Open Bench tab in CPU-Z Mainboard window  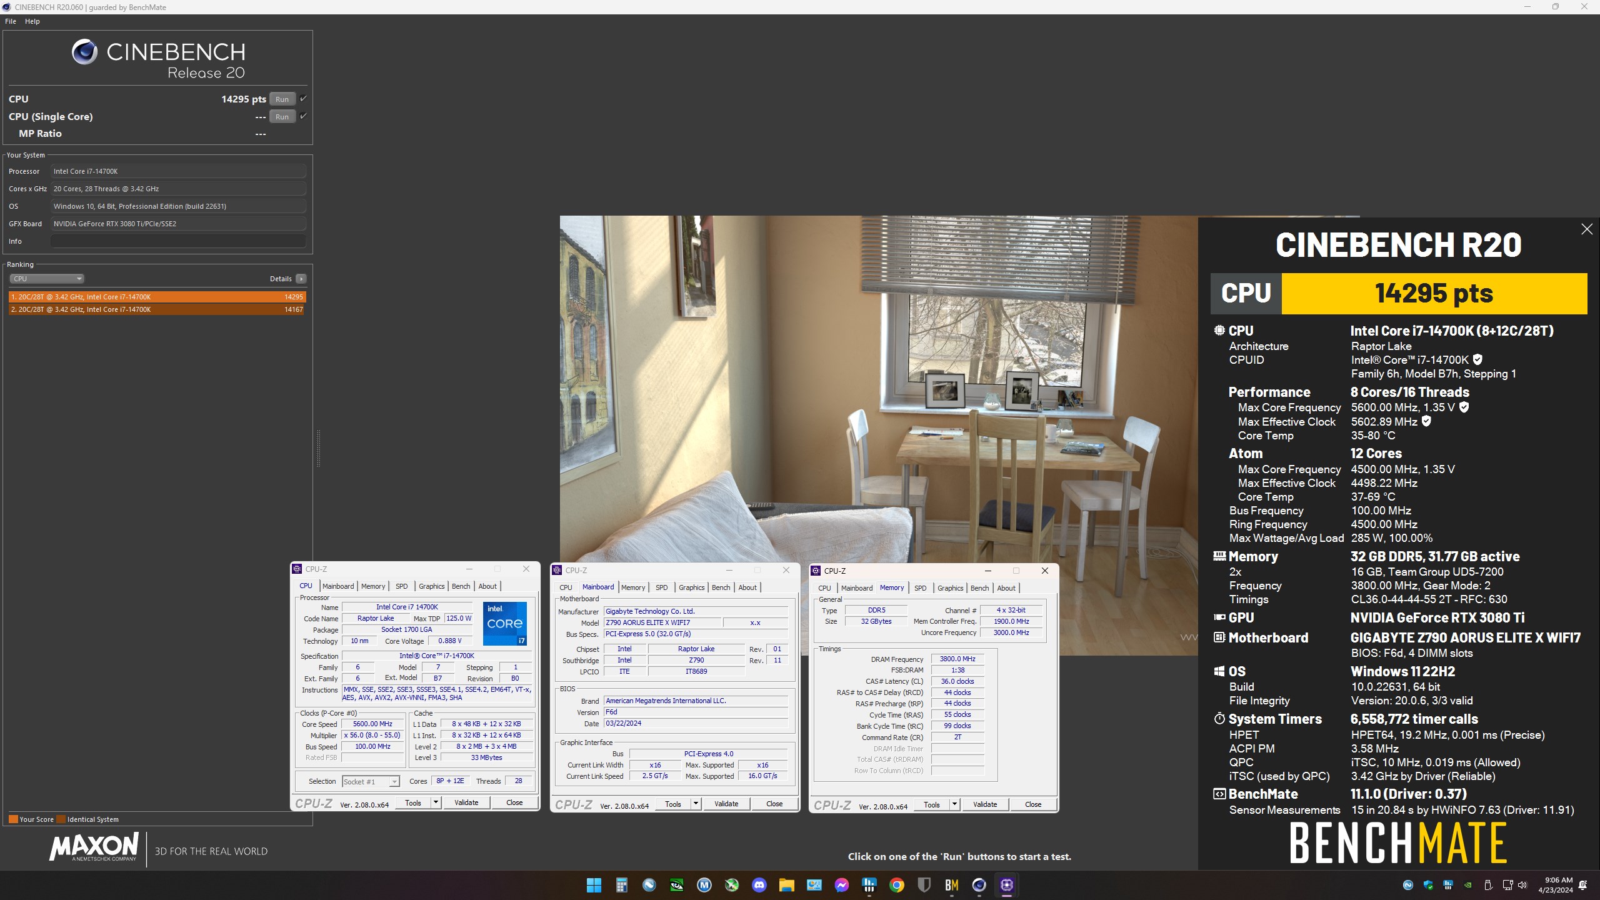721,587
